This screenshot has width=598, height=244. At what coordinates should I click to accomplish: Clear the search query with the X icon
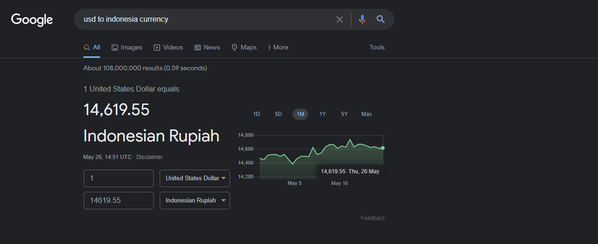[x=340, y=20]
